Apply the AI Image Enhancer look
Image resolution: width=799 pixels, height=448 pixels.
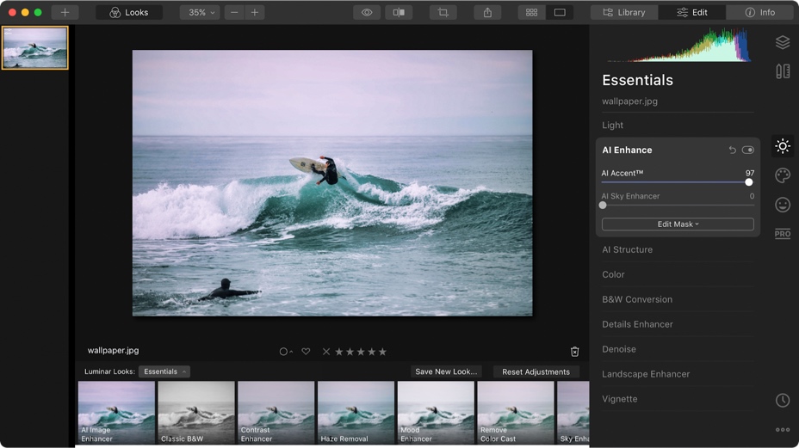tap(116, 413)
